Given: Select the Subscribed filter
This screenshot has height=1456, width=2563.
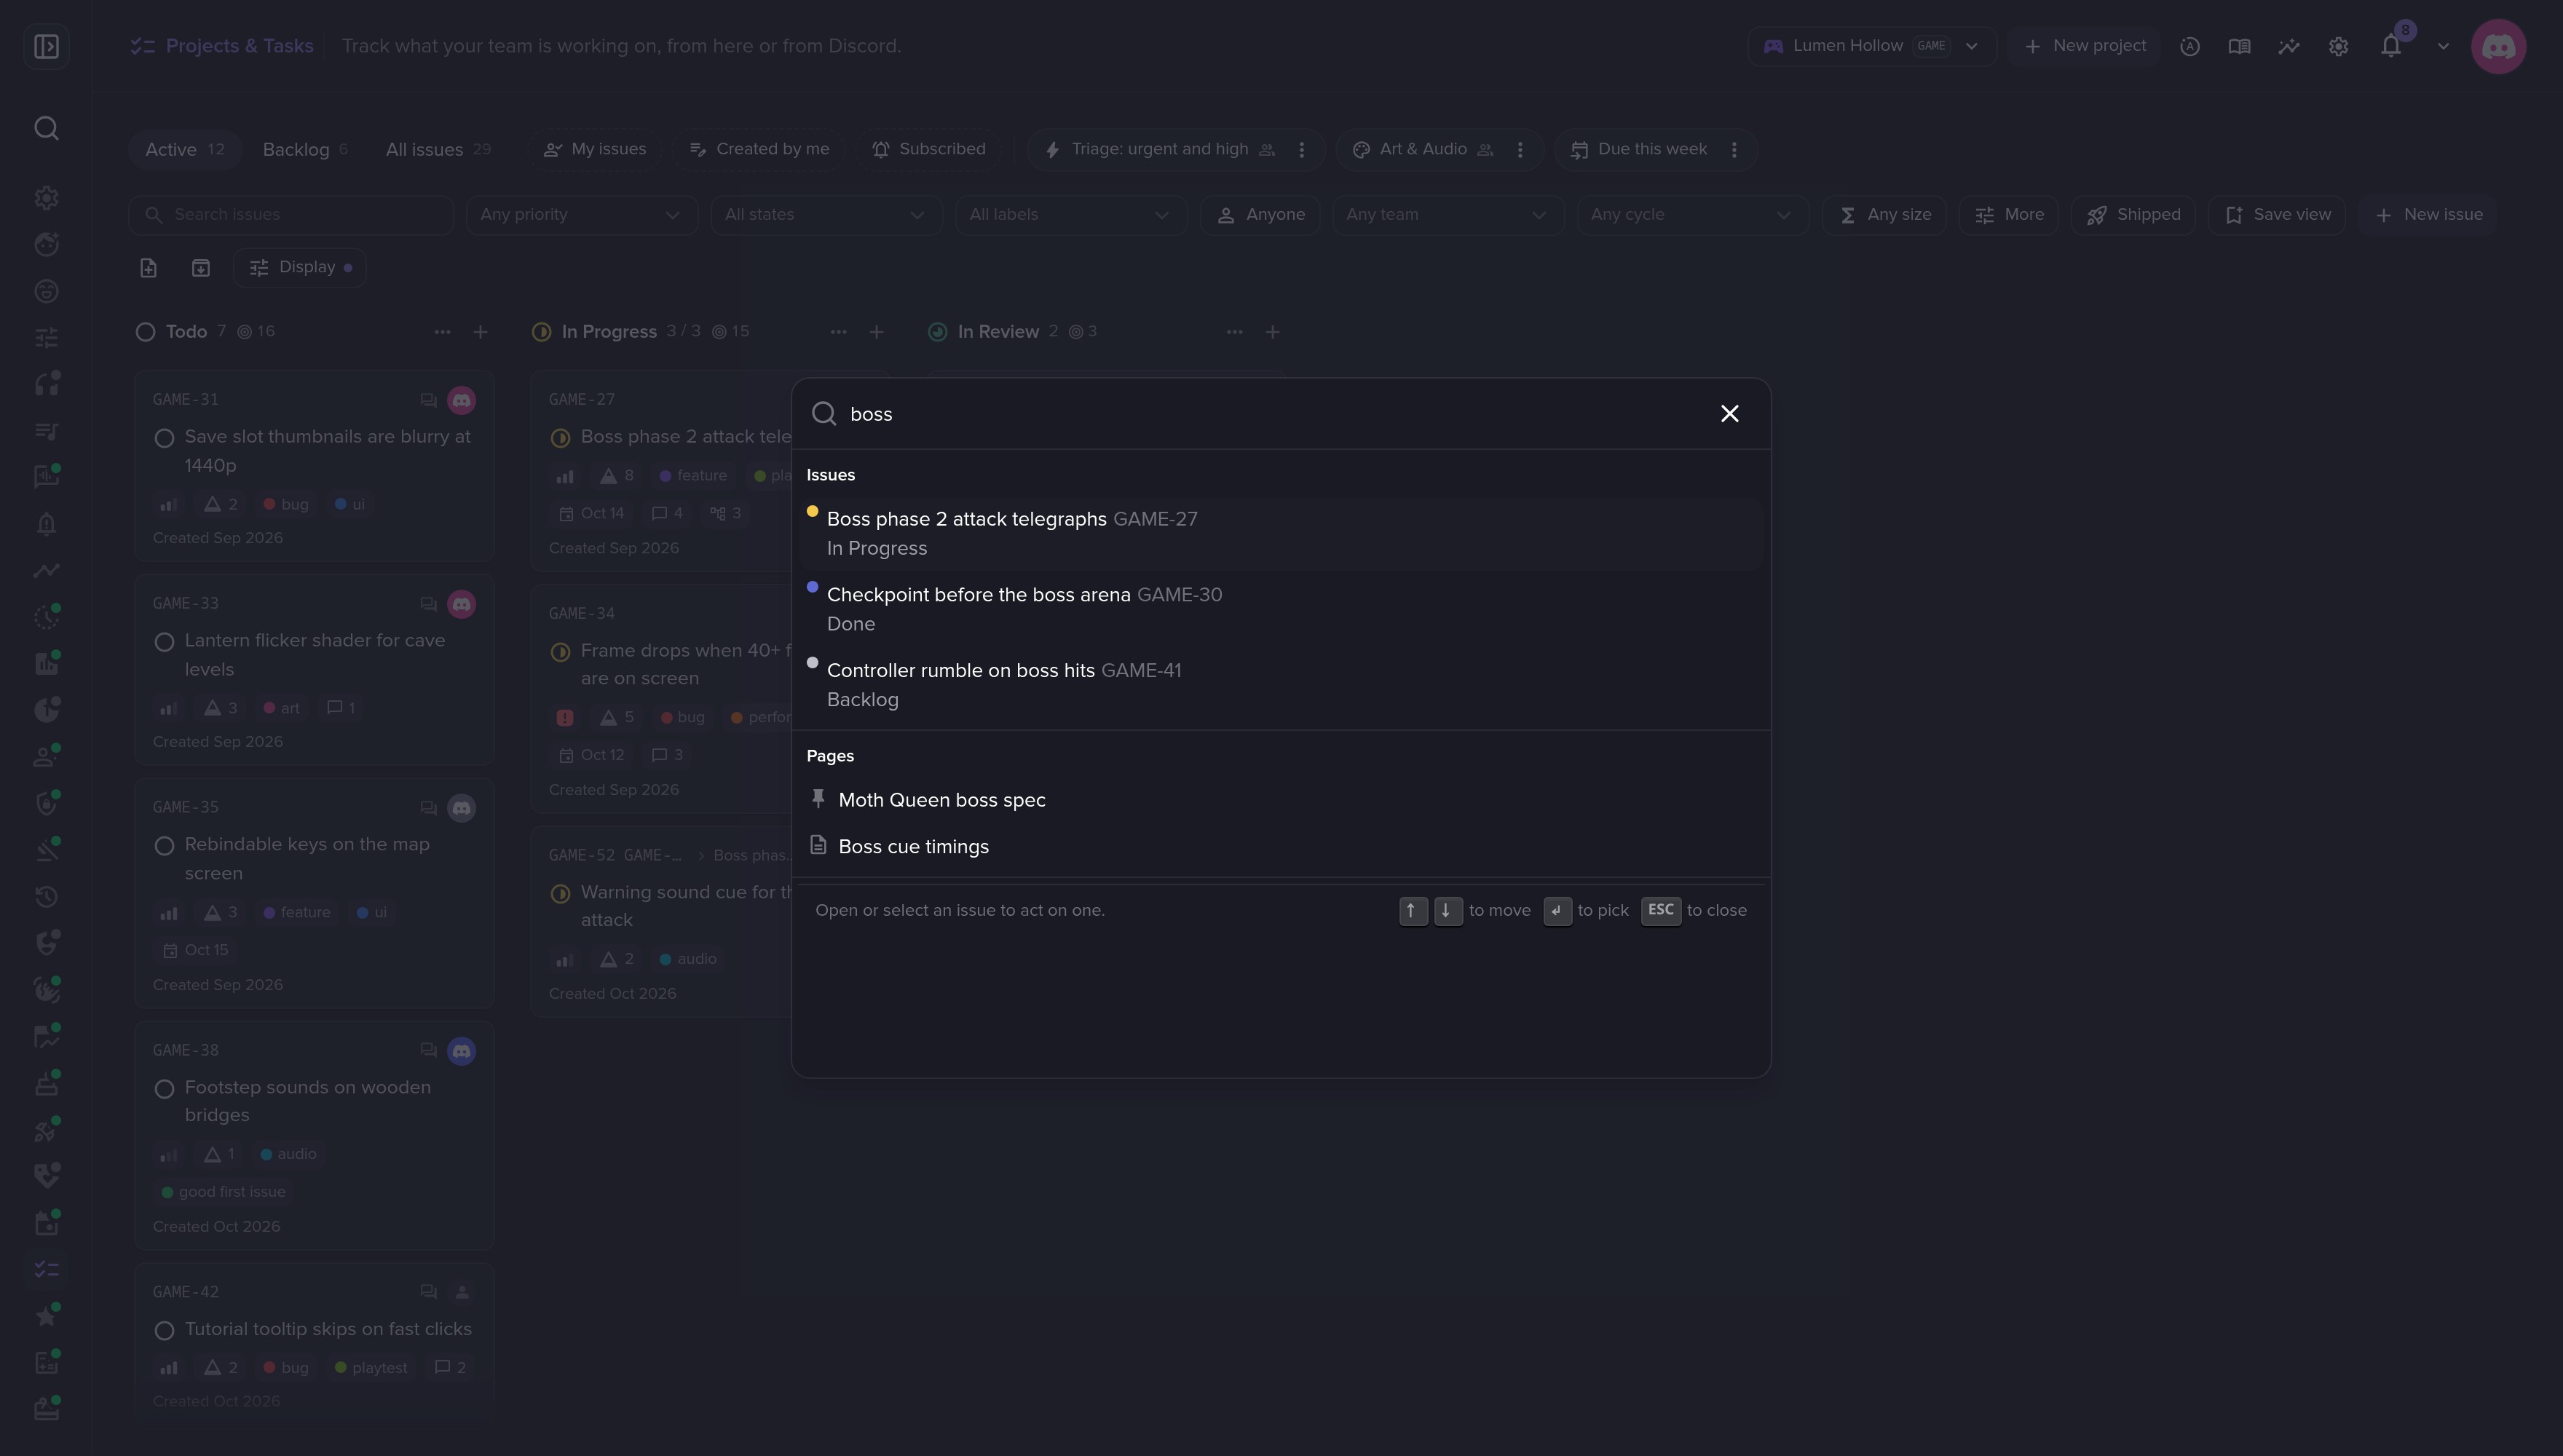Looking at the screenshot, I should click(928, 149).
